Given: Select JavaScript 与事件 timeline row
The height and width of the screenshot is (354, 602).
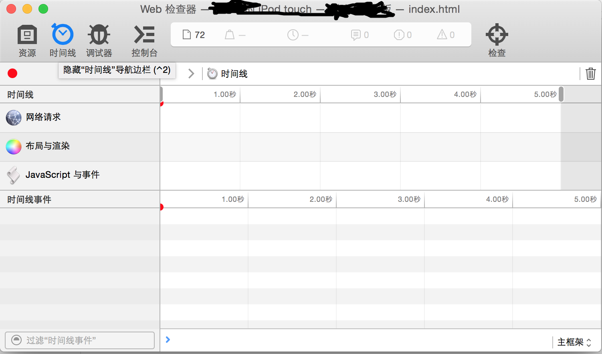Looking at the screenshot, I should click(x=80, y=175).
